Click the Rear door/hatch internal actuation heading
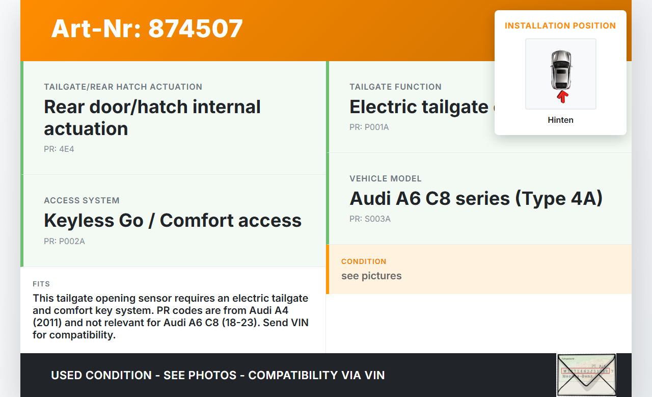Screen dimensions: 652x397 tap(152, 118)
